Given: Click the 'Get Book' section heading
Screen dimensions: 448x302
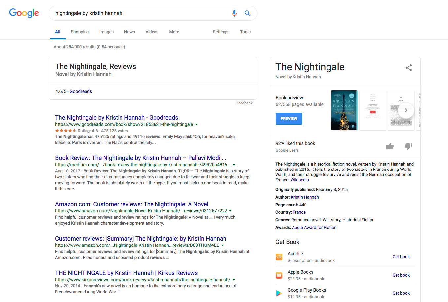Looking at the screenshot, I should click(x=287, y=242).
